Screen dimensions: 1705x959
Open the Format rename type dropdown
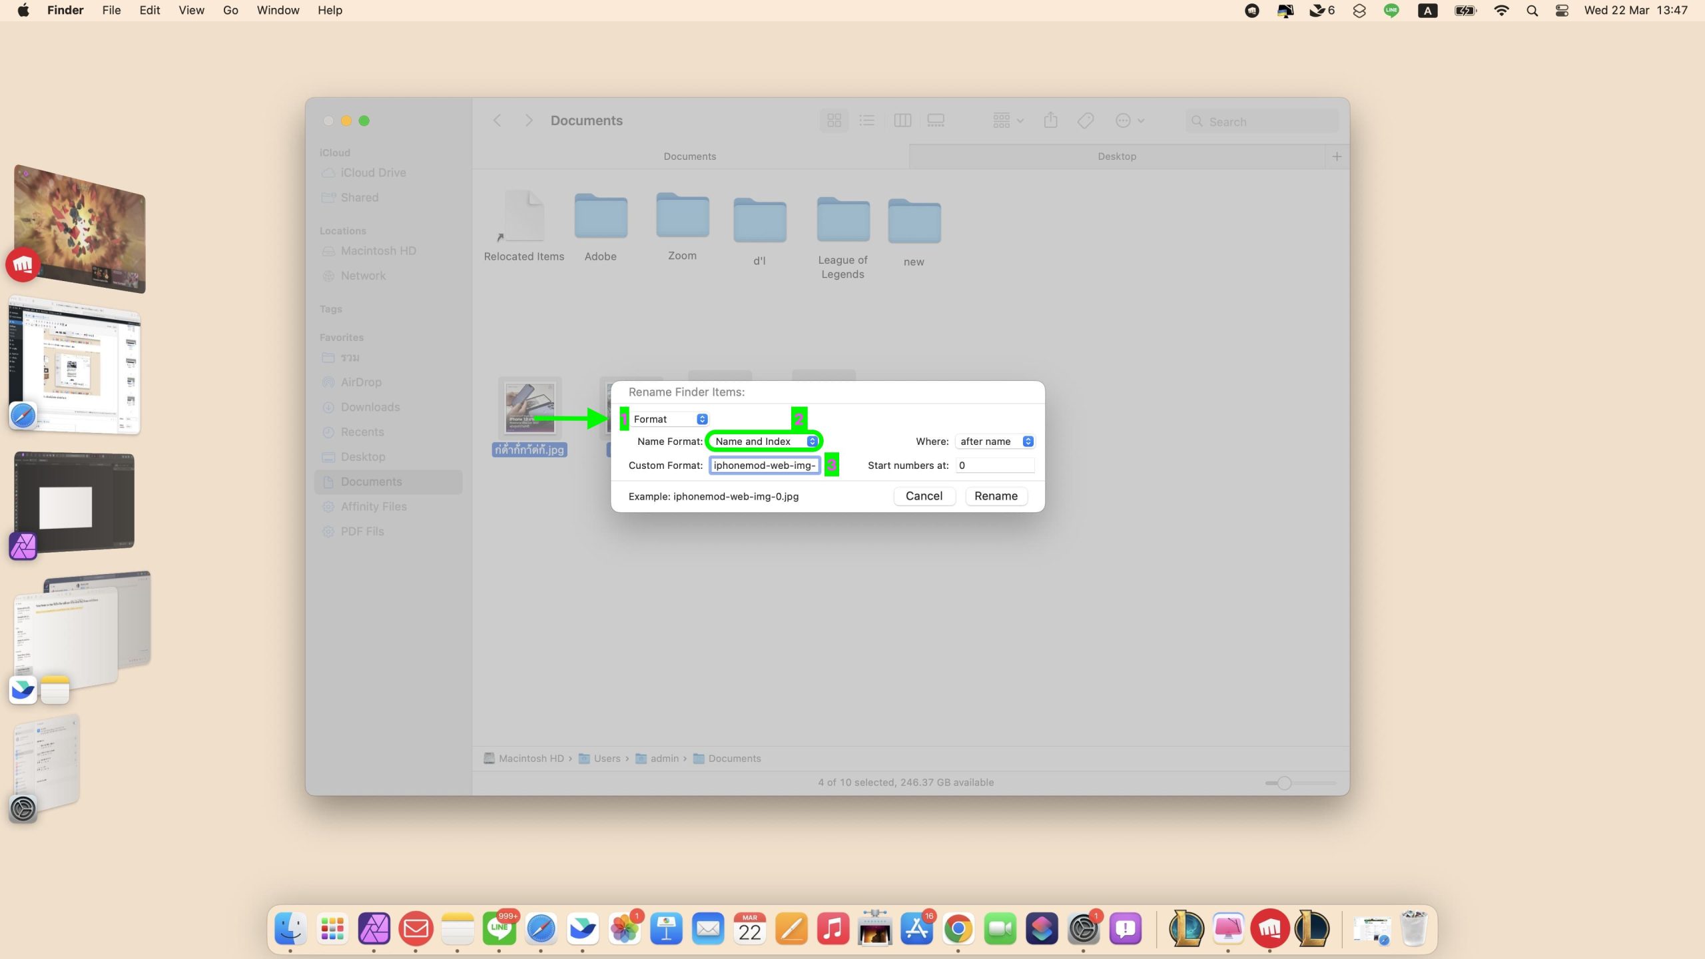[x=669, y=419]
